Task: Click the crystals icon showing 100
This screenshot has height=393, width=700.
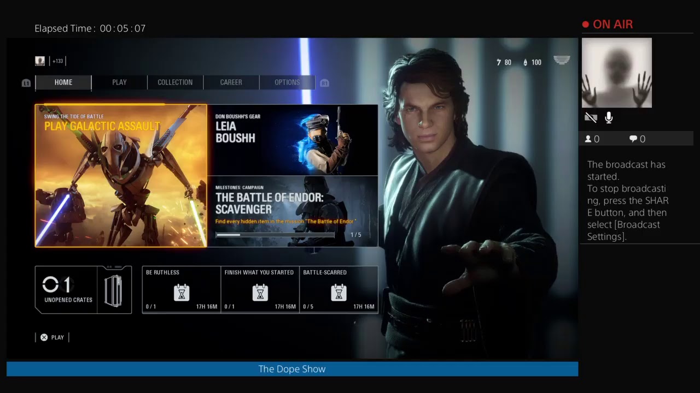Action: (526, 62)
